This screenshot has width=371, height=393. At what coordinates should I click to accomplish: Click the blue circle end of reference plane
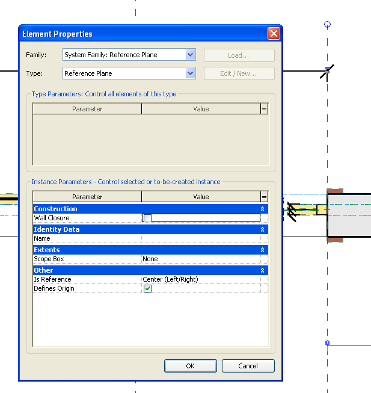pos(327,25)
